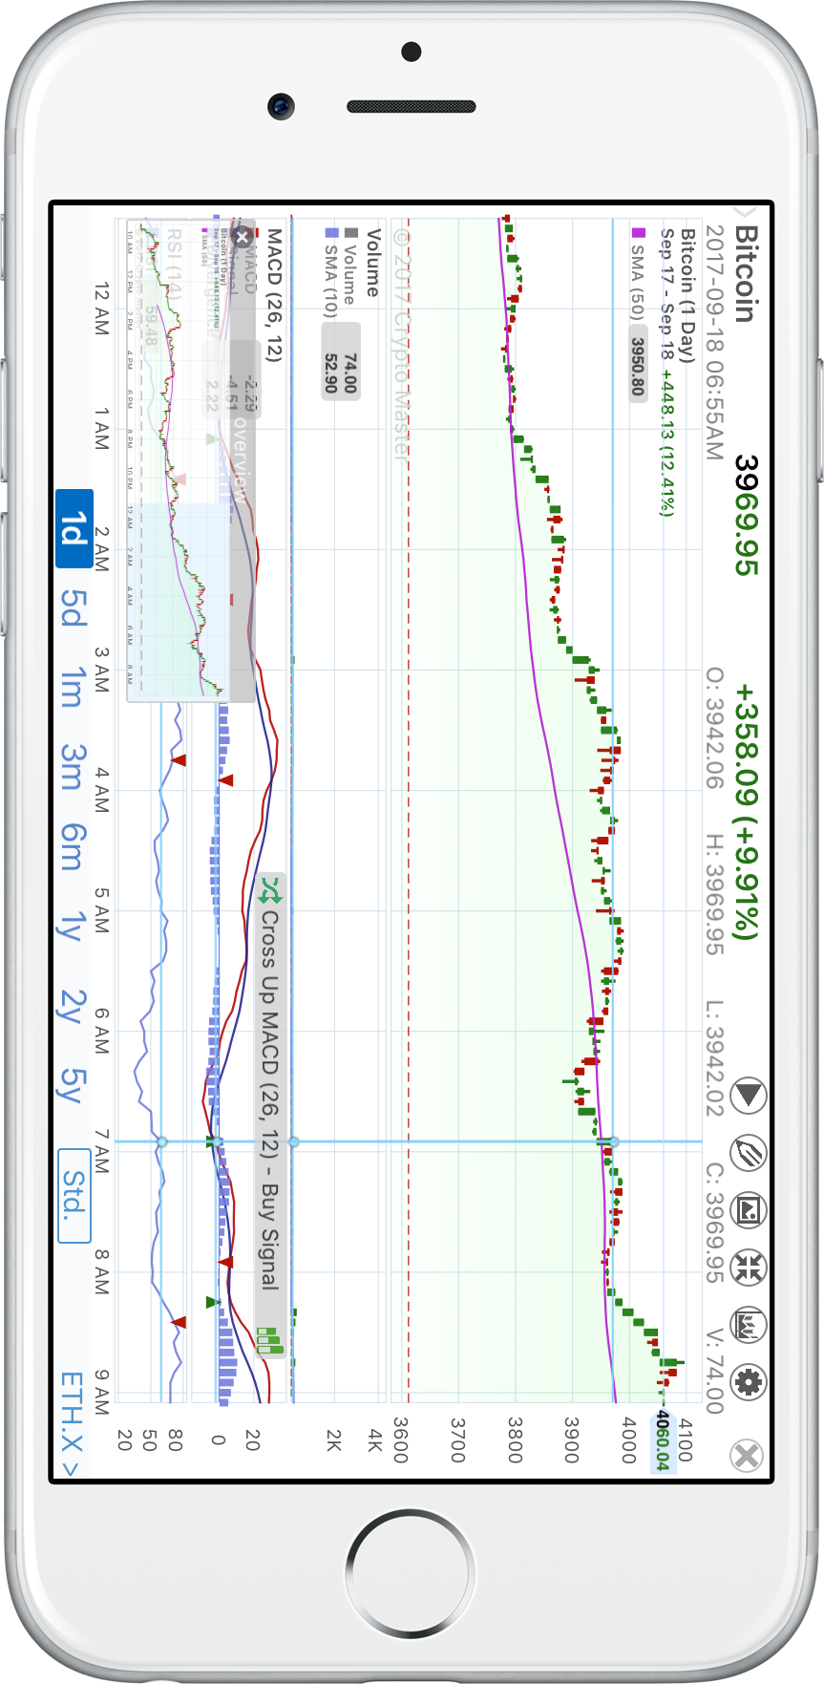Select the 1y time range

72,926
